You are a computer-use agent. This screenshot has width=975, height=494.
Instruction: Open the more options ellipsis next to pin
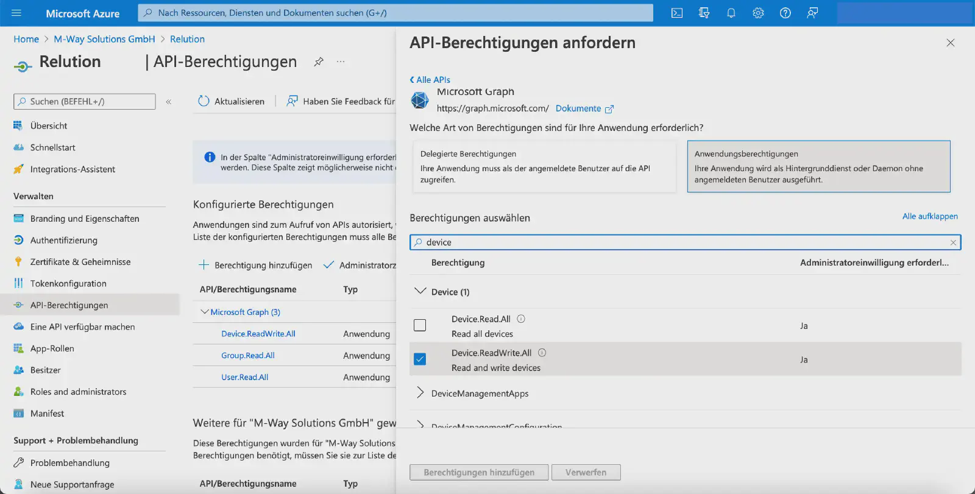(341, 62)
